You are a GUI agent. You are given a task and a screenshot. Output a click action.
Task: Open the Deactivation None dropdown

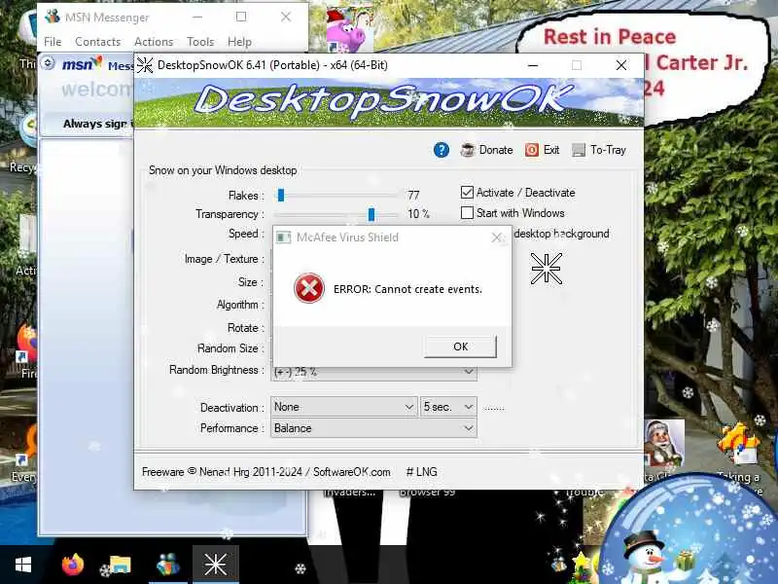pyautogui.click(x=344, y=407)
